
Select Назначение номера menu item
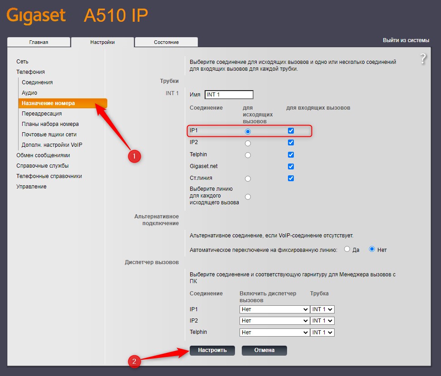(x=63, y=103)
